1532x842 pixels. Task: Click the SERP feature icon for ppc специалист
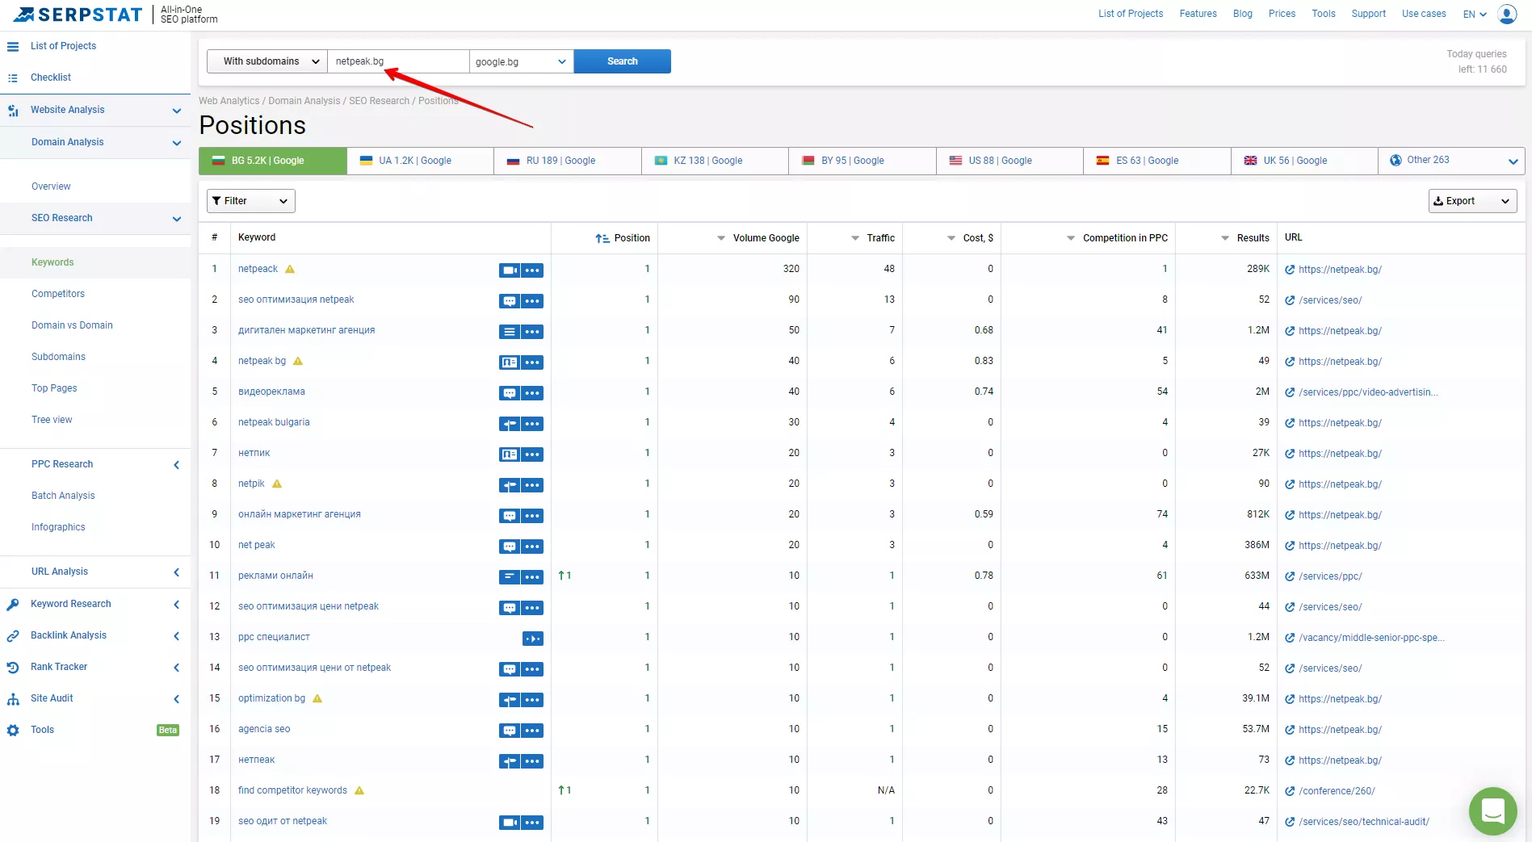(533, 639)
